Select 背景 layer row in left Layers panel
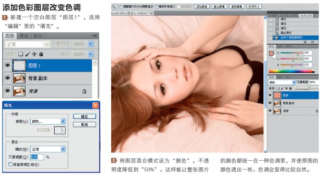Screen dimensions: 320x175 coord(48,91)
